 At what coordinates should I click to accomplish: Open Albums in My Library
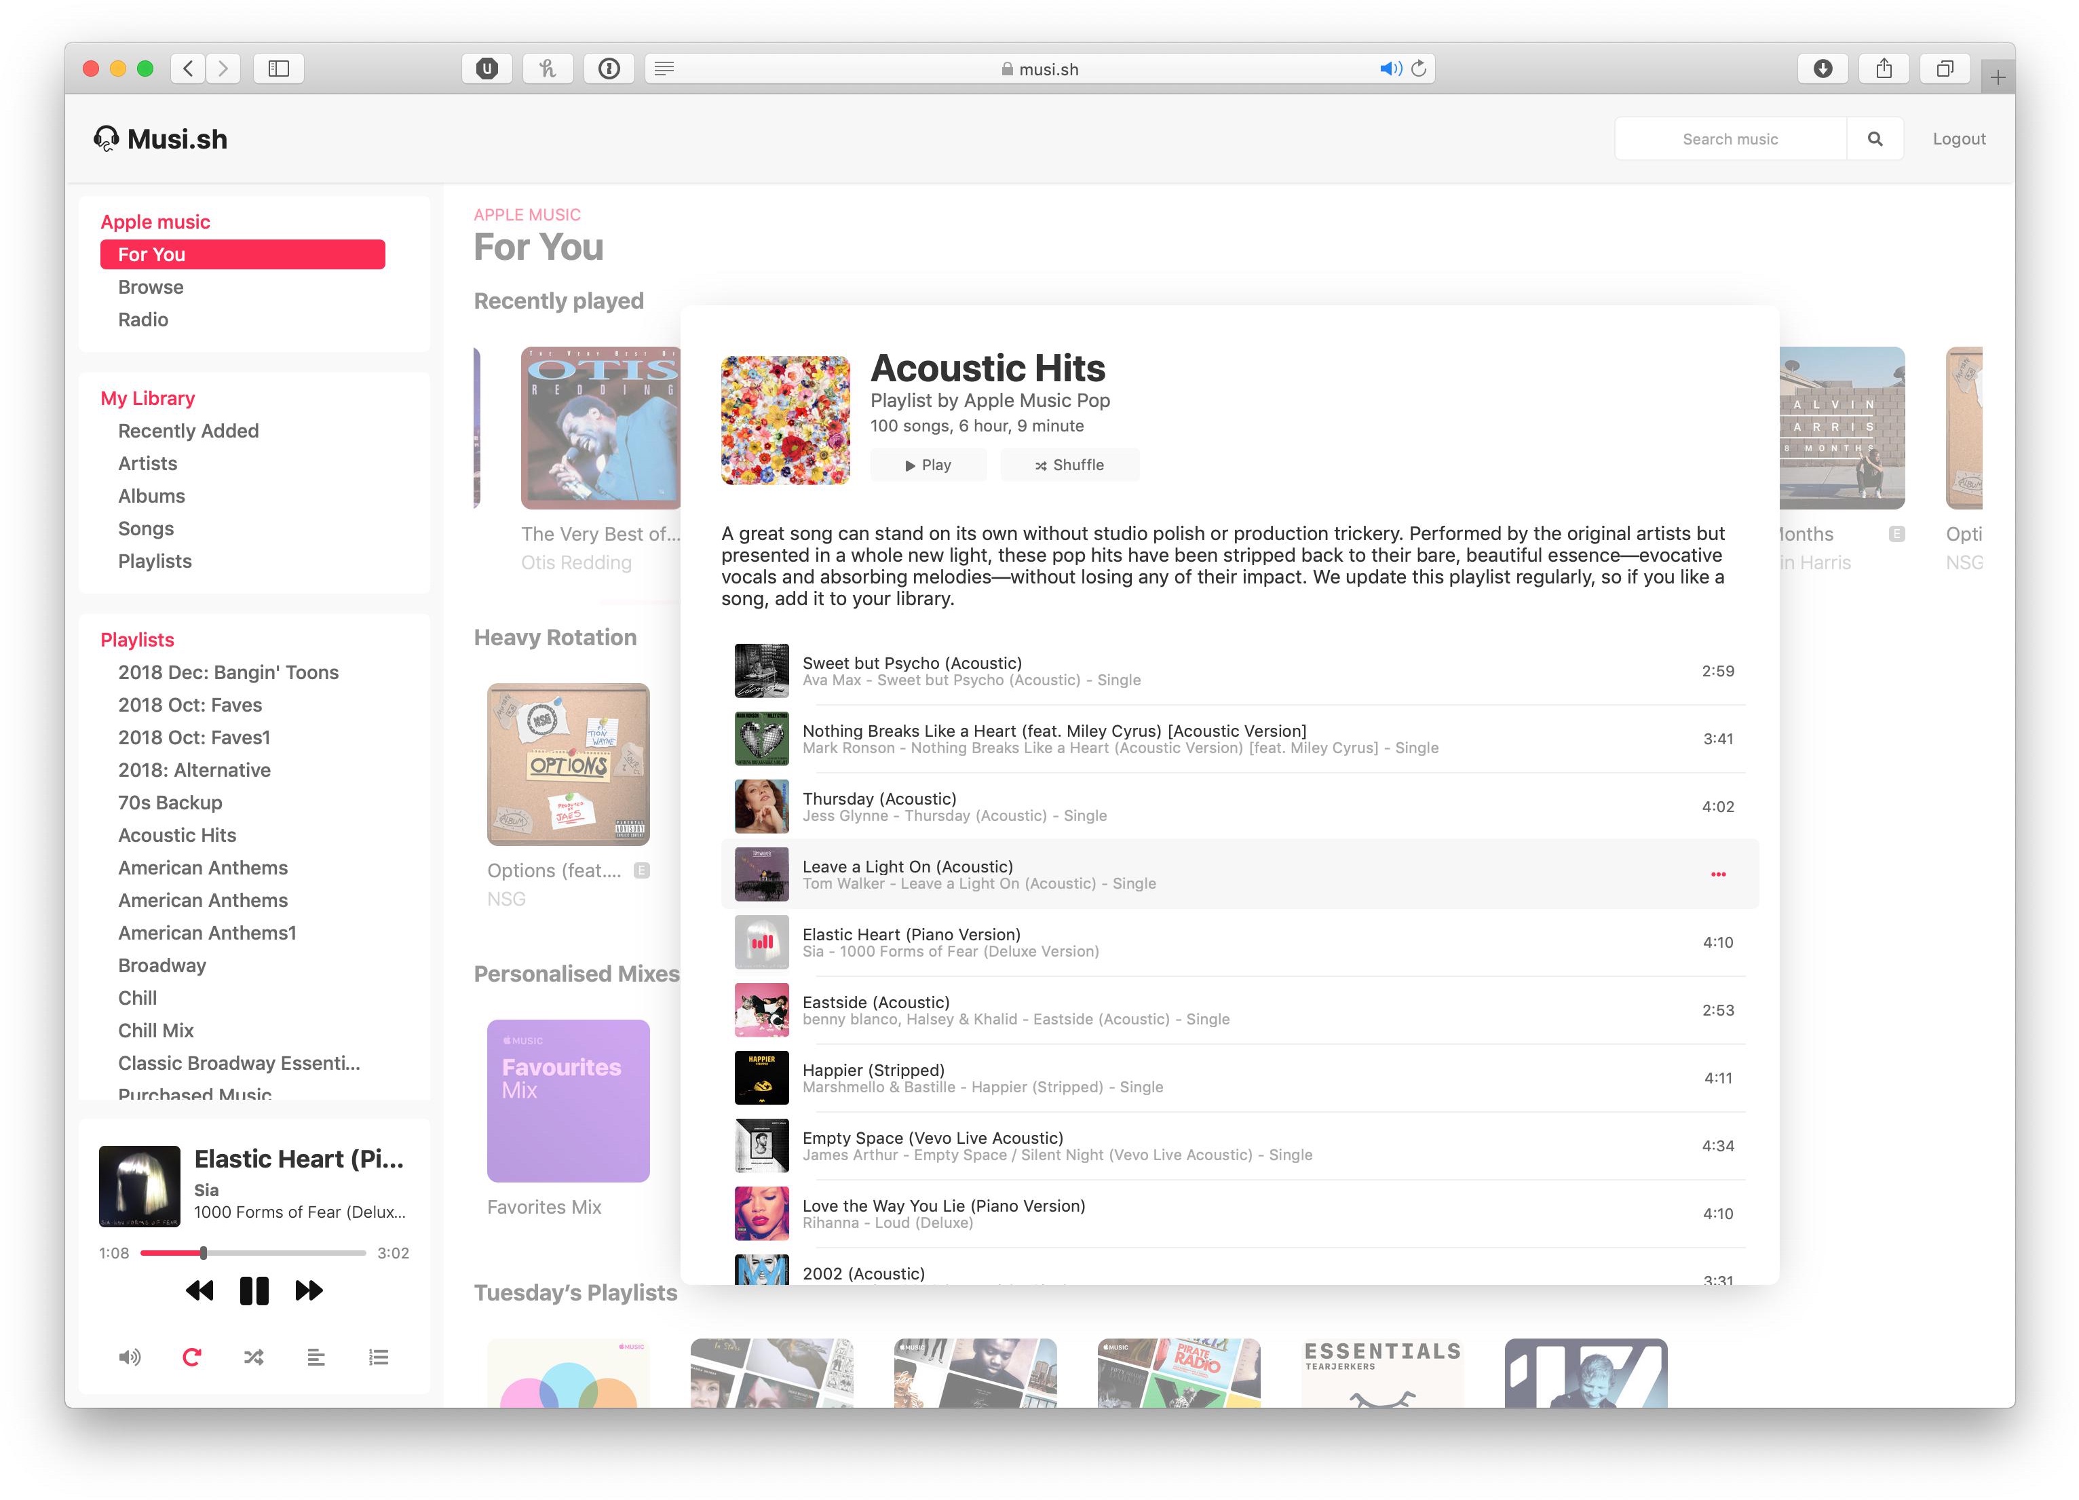[x=151, y=496]
